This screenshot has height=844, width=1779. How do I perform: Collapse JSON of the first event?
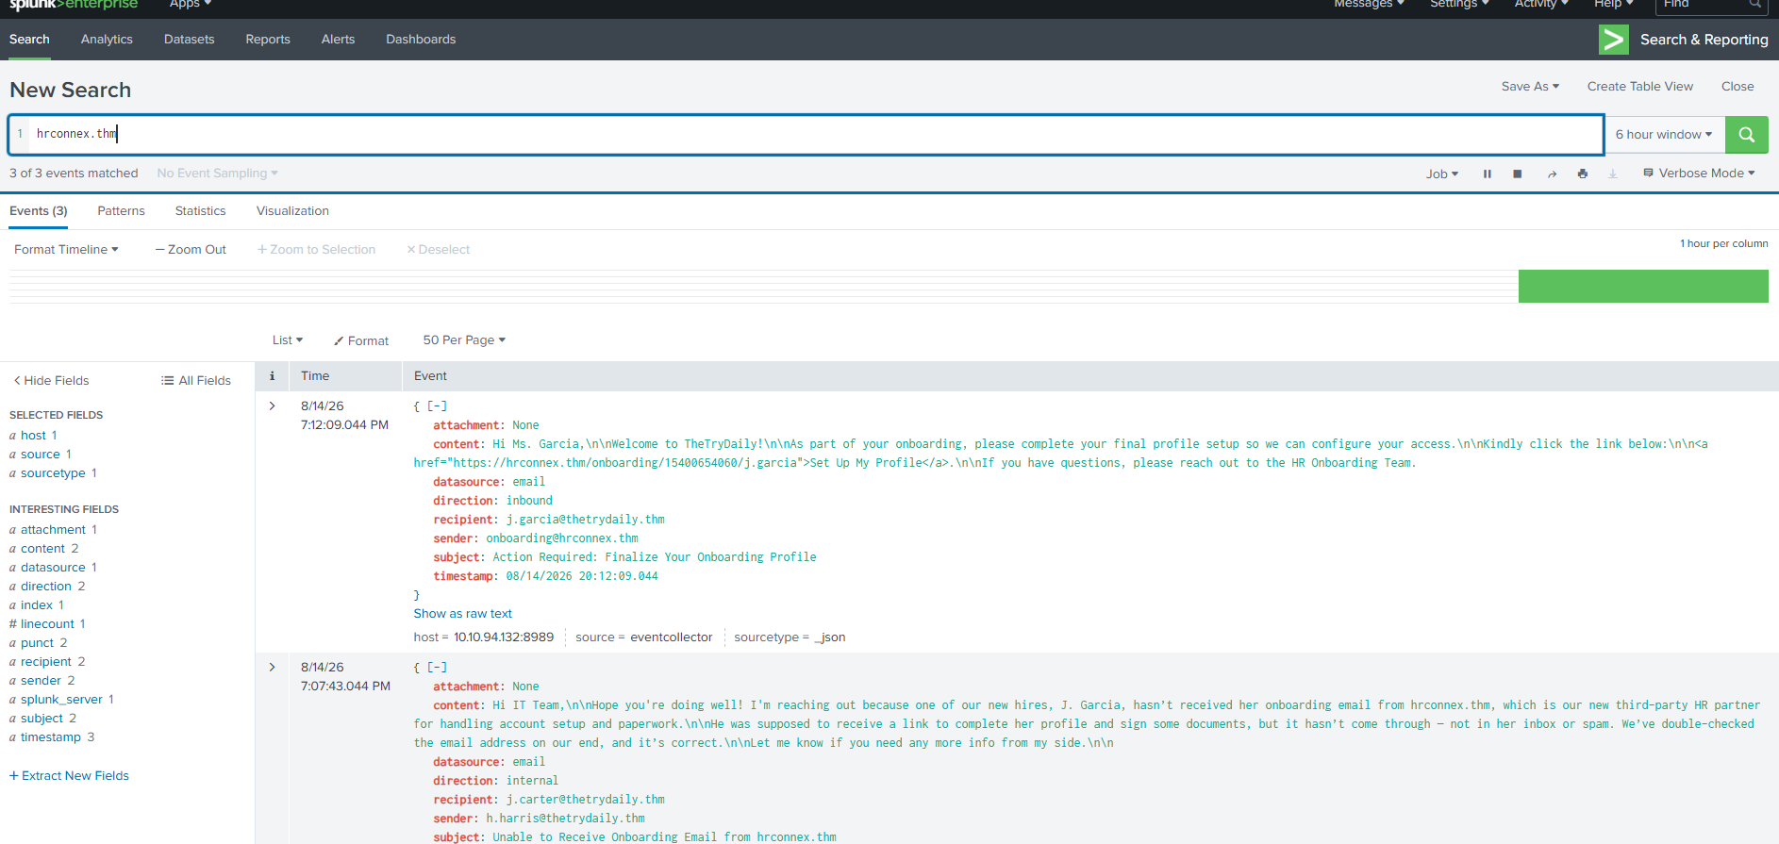pyautogui.click(x=437, y=405)
